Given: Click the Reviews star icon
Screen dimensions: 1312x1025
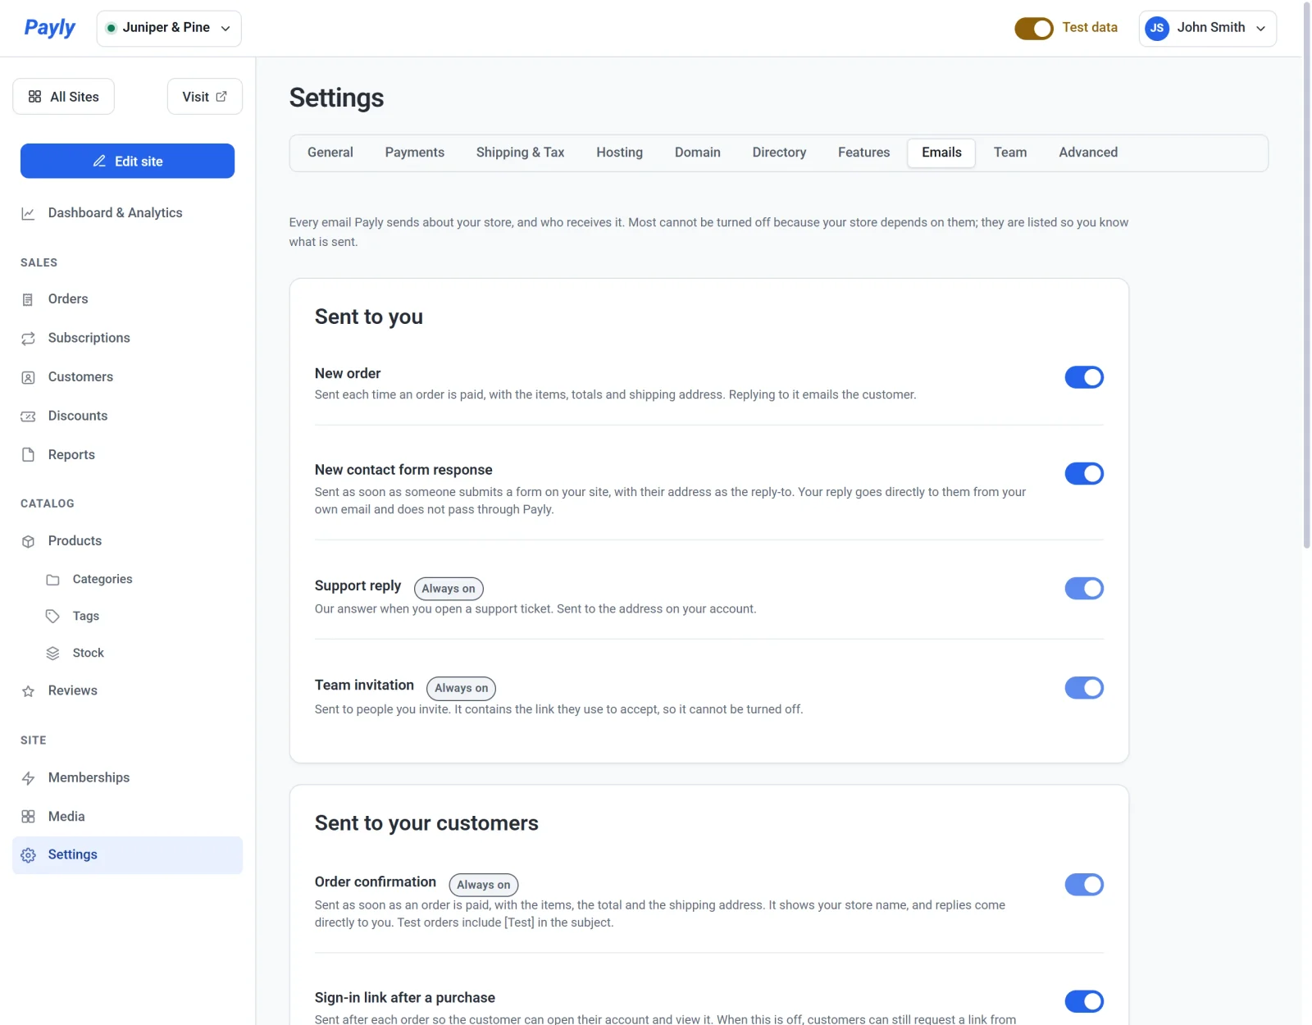Looking at the screenshot, I should pos(28,691).
